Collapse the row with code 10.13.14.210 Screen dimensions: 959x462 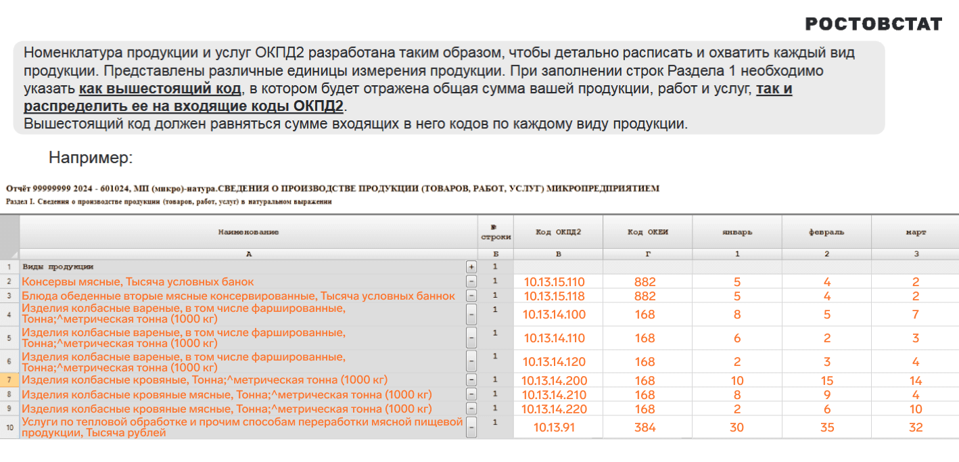(471, 394)
